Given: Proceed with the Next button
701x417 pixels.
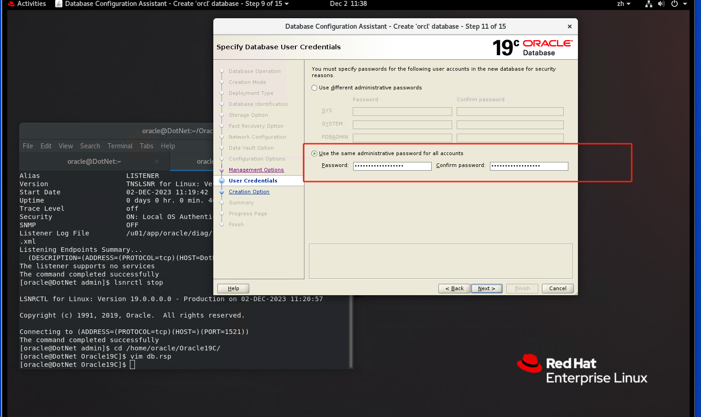Looking at the screenshot, I should point(487,288).
